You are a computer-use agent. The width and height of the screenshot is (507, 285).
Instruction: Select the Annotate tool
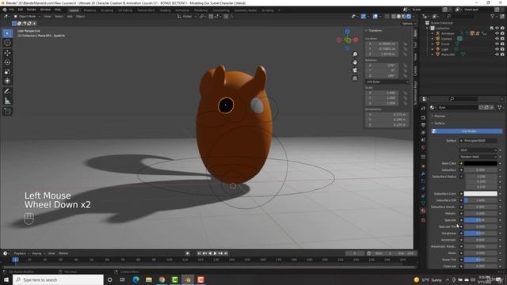click(x=7, y=92)
